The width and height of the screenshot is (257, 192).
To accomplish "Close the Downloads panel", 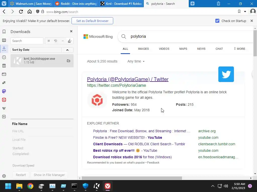I will tap(71, 31).
